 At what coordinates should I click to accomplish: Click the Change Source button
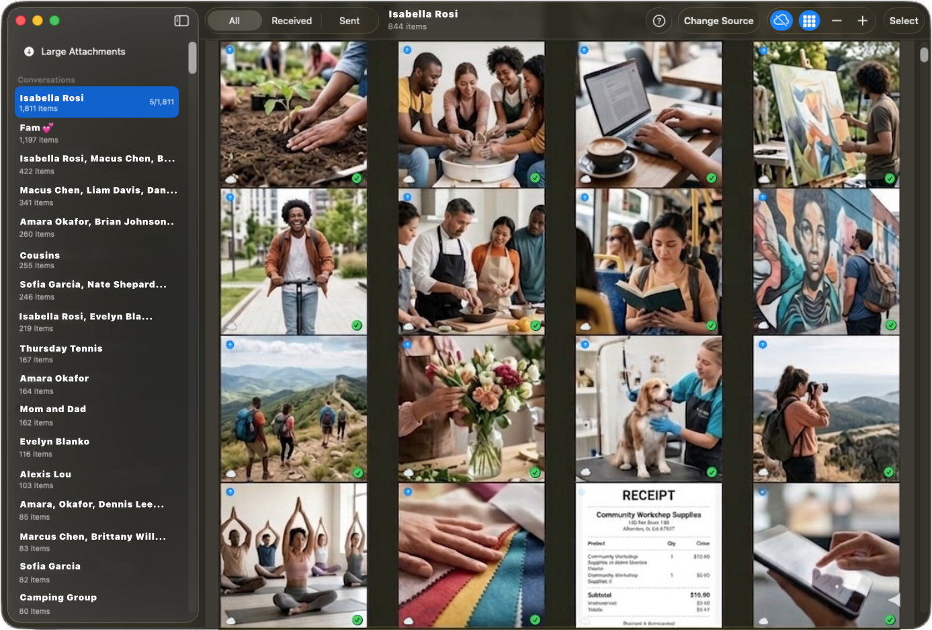pos(718,21)
